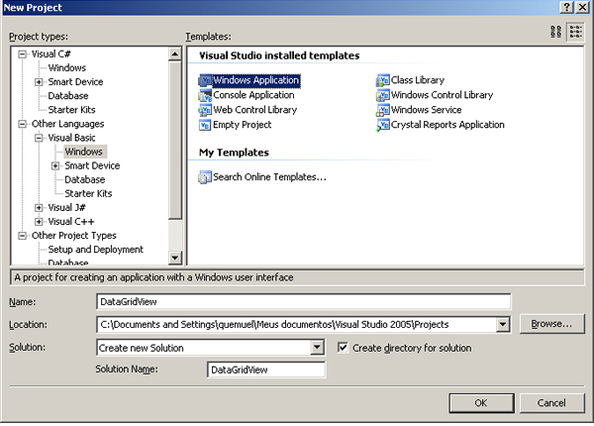Click the Cancel button
The width and height of the screenshot is (594, 426).
pyautogui.click(x=551, y=403)
